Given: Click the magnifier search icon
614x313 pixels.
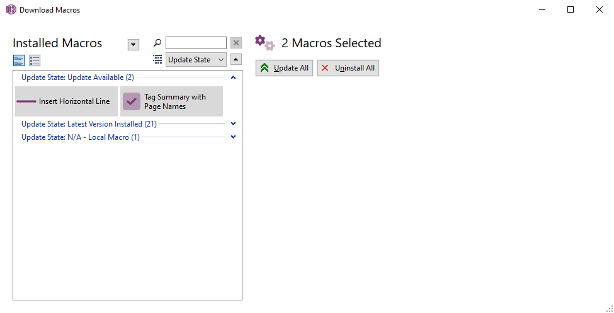Looking at the screenshot, I should point(157,43).
